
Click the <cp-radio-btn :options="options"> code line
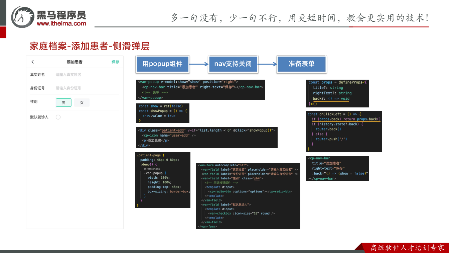coord(250,191)
